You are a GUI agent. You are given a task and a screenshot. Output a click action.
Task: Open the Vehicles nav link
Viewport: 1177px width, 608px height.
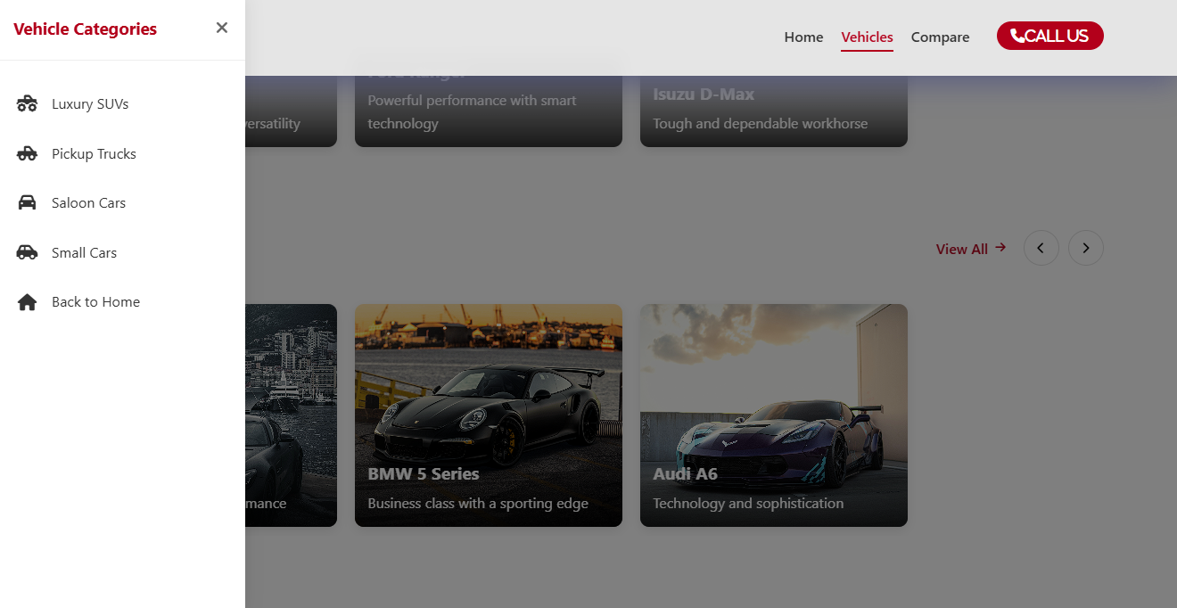click(x=867, y=37)
